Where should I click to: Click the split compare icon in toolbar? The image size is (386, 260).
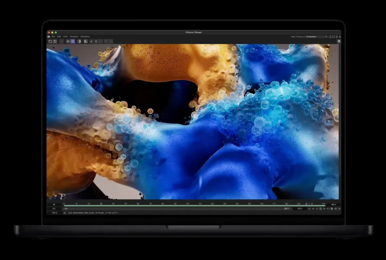(x=86, y=41)
